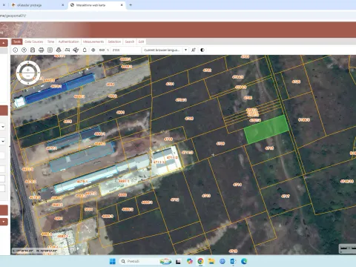Click the taskbar search box
Viewport: 356px width, 267px height.
[146, 261]
